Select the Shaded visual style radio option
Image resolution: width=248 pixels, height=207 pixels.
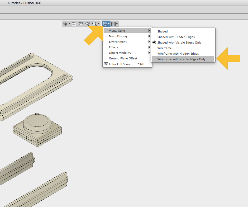163,31
